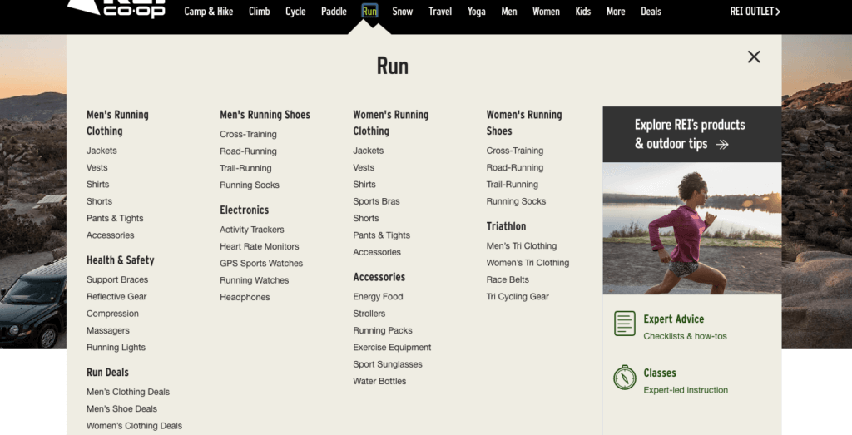Open the Camp & Hike menu
Image resolution: width=852 pixels, height=435 pixels.
pyautogui.click(x=209, y=12)
